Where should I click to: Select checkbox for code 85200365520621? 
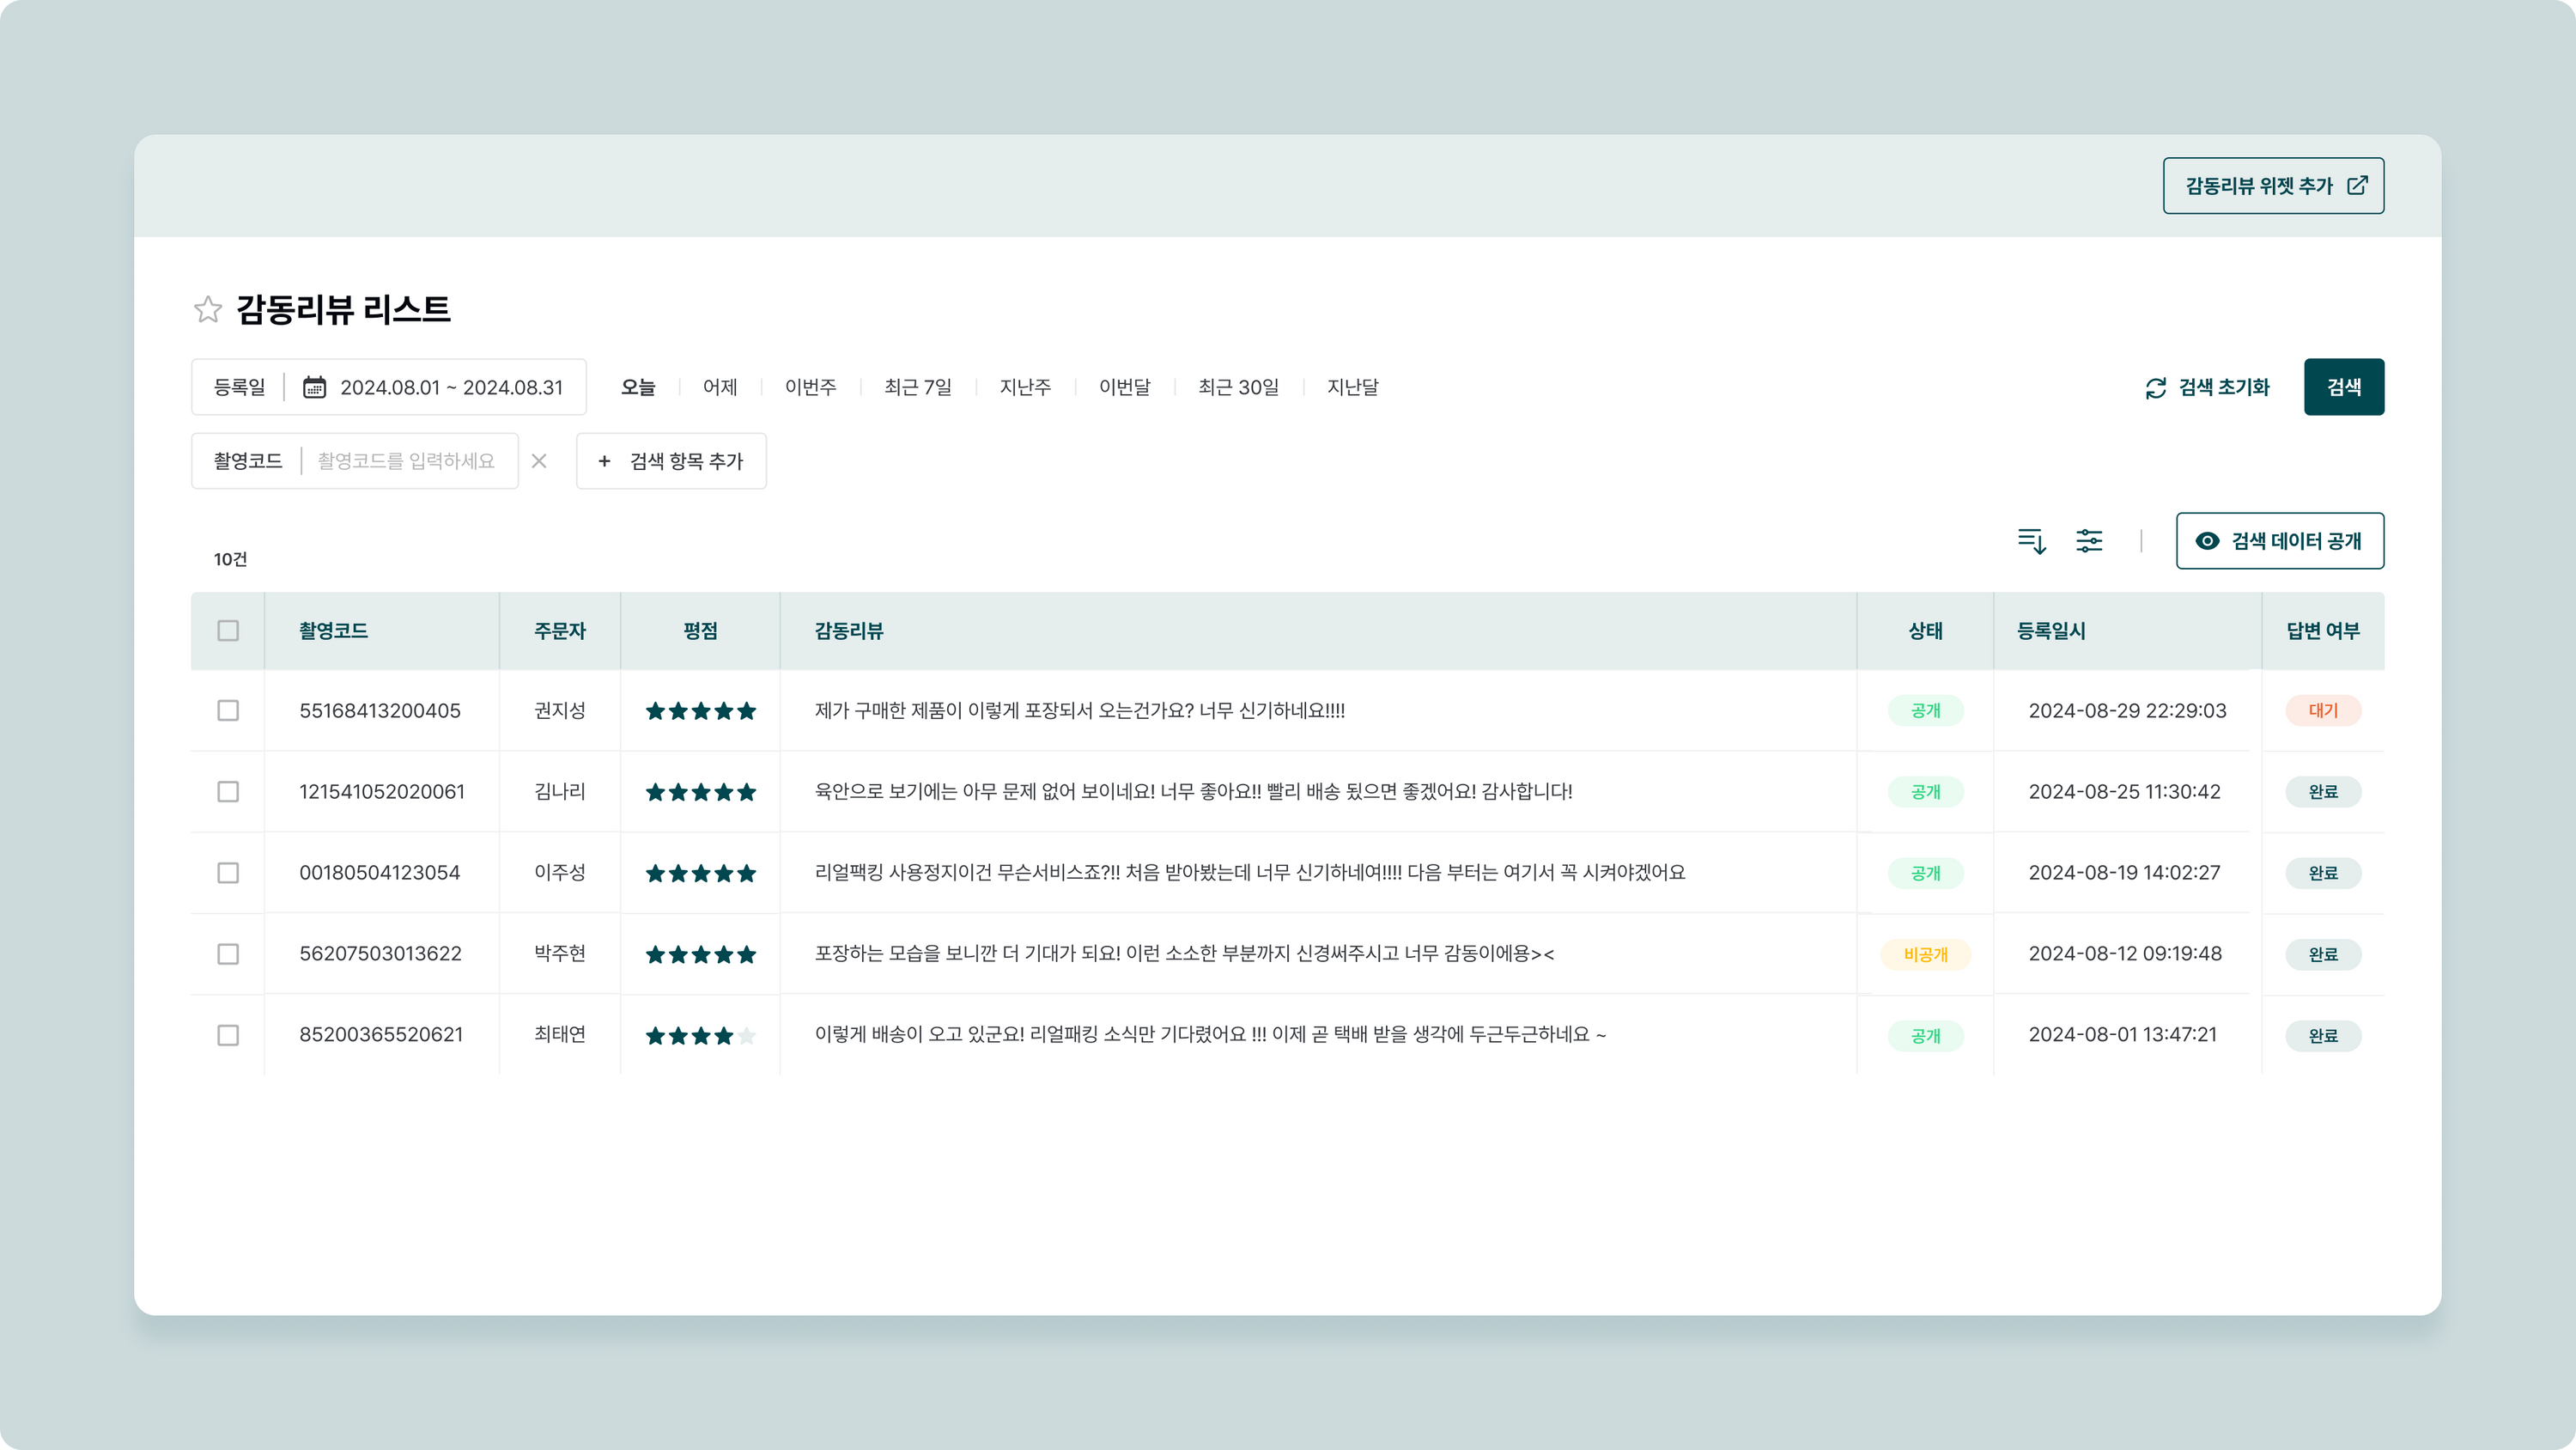[x=228, y=1035]
